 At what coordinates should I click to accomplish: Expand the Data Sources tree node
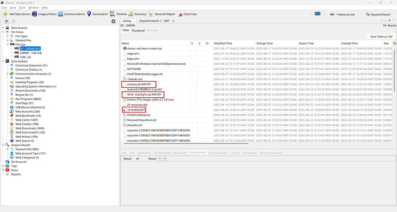3,28
